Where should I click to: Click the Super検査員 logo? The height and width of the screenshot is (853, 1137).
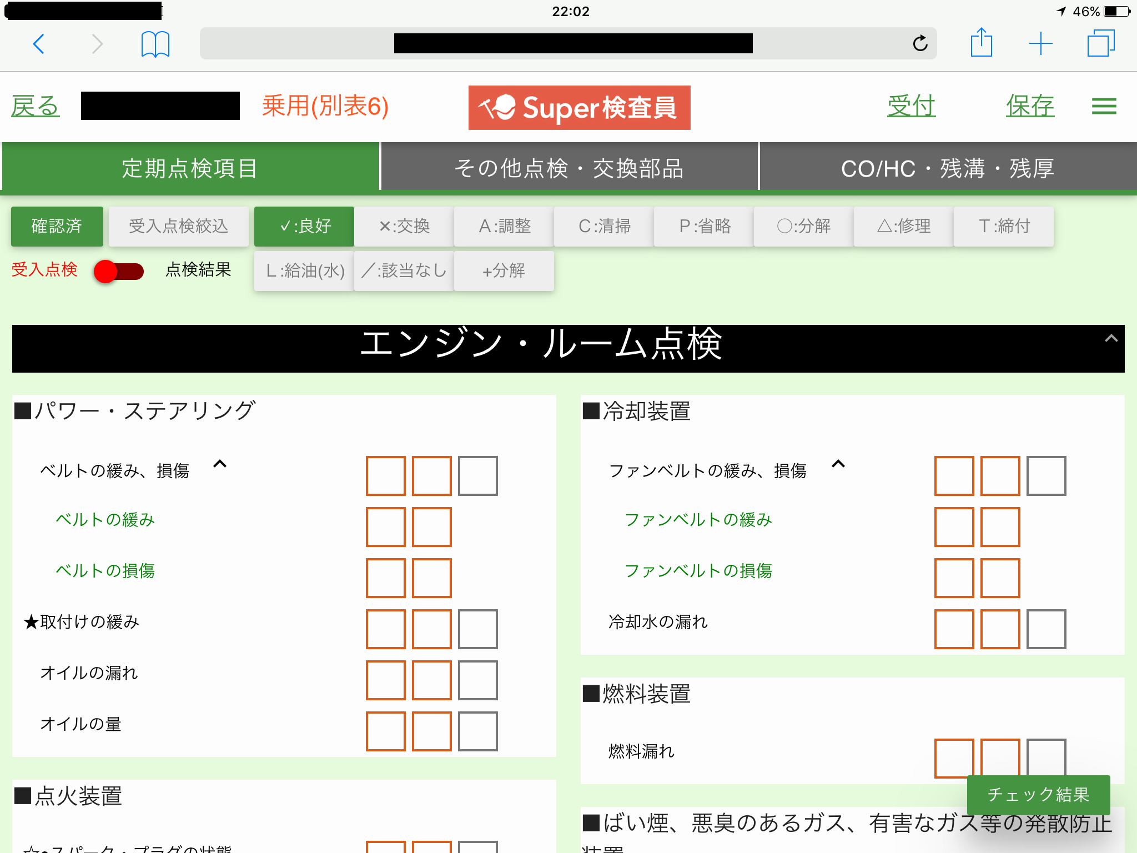579,108
